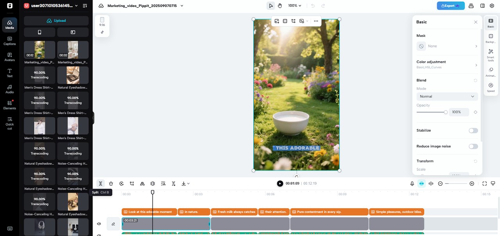Switch to the Smart tools tab

(491, 55)
